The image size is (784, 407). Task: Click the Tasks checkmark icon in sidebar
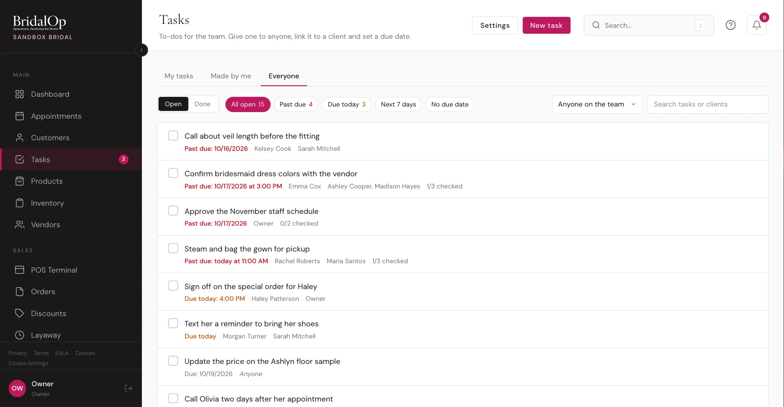pyautogui.click(x=20, y=159)
